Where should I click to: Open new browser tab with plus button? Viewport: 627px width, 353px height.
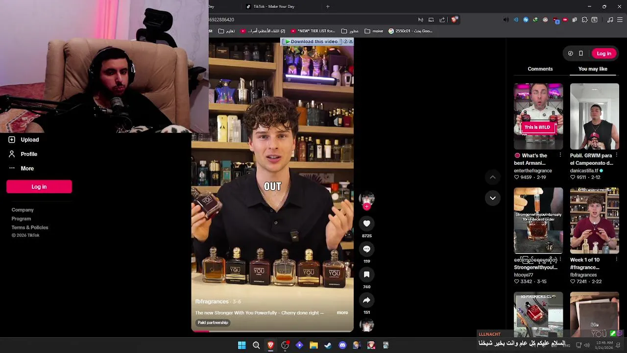tap(328, 6)
